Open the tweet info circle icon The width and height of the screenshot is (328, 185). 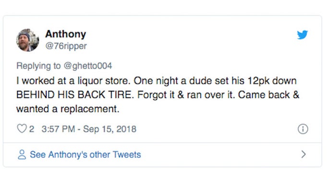tap(303, 129)
